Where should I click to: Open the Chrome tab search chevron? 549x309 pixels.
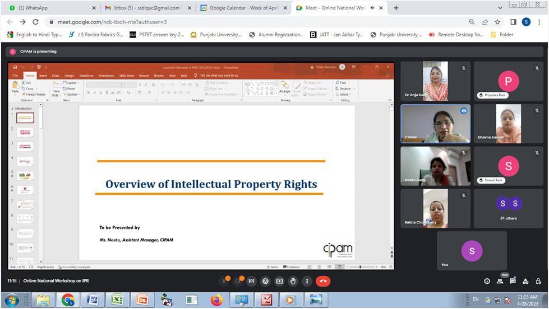pyautogui.click(x=500, y=8)
